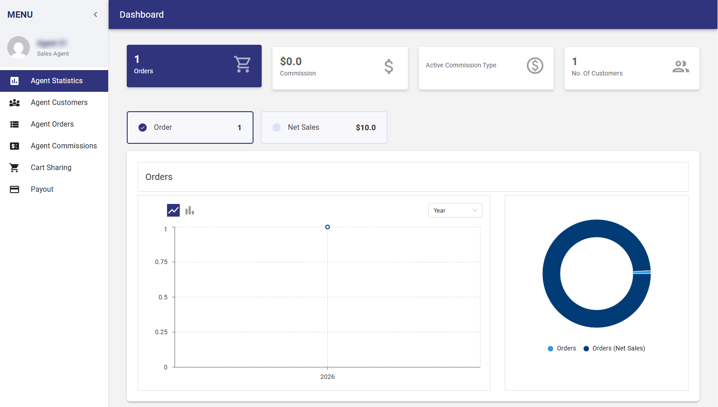Select the Net Sales radio option
Viewport: 718px width, 407px height.
(277, 128)
